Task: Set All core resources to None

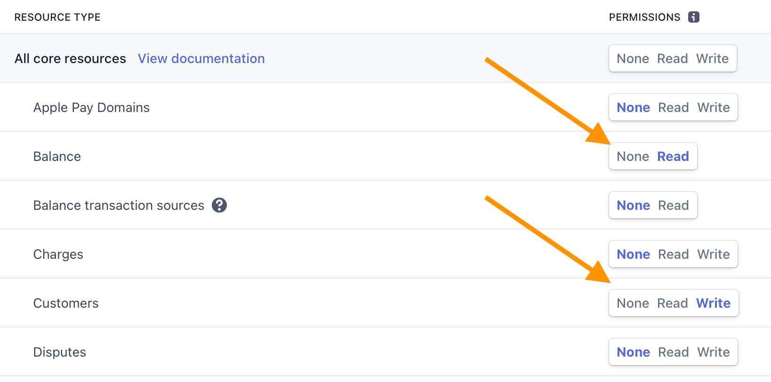Action: pos(633,59)
